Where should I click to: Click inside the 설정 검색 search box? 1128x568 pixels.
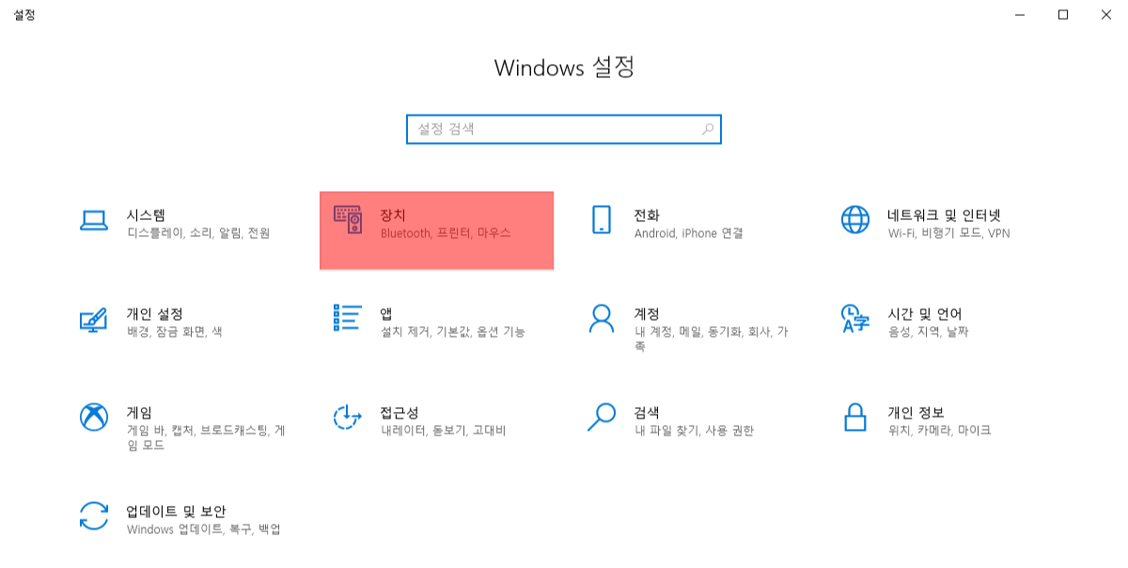545,129
